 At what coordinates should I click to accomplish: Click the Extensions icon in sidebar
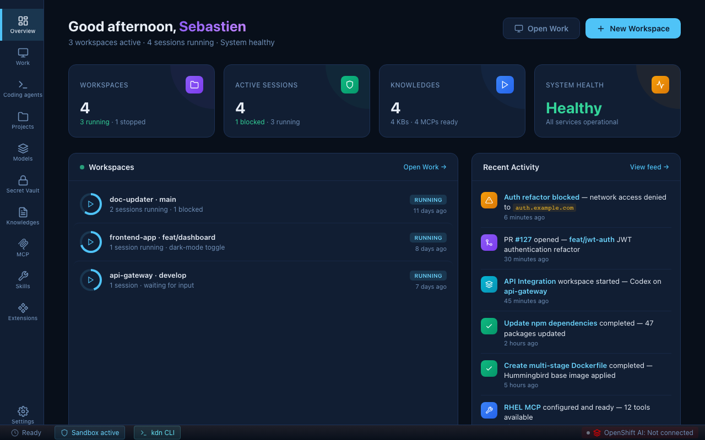(x=23, y=307)
